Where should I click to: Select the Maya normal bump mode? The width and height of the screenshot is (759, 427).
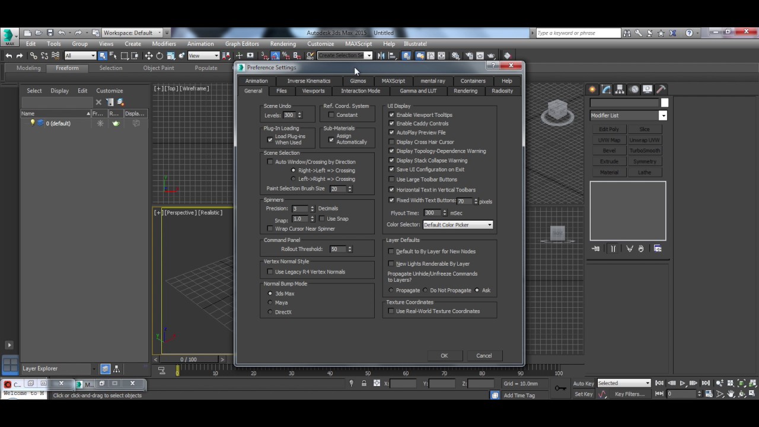pyautogui.click(x=270, y=302)
